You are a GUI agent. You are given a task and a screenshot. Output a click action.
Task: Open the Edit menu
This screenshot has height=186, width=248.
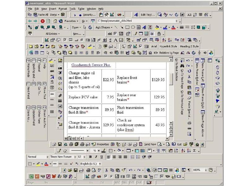pos(37,9)
